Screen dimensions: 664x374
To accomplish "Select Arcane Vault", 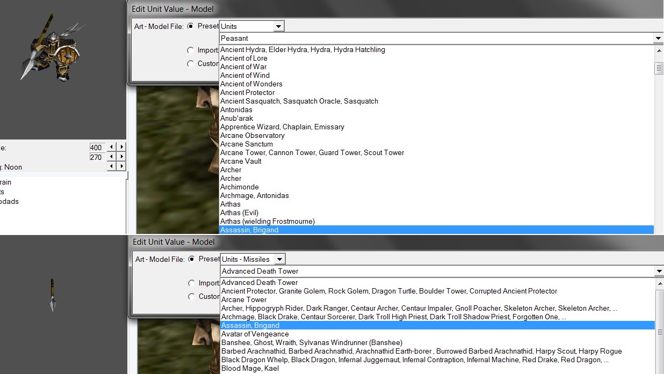I will 436,161.
